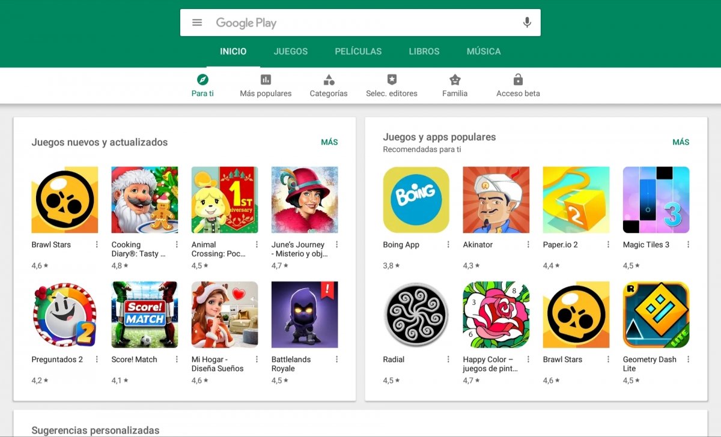Open Mi Hogar - Diseña Sueños icon

(225, 315)
